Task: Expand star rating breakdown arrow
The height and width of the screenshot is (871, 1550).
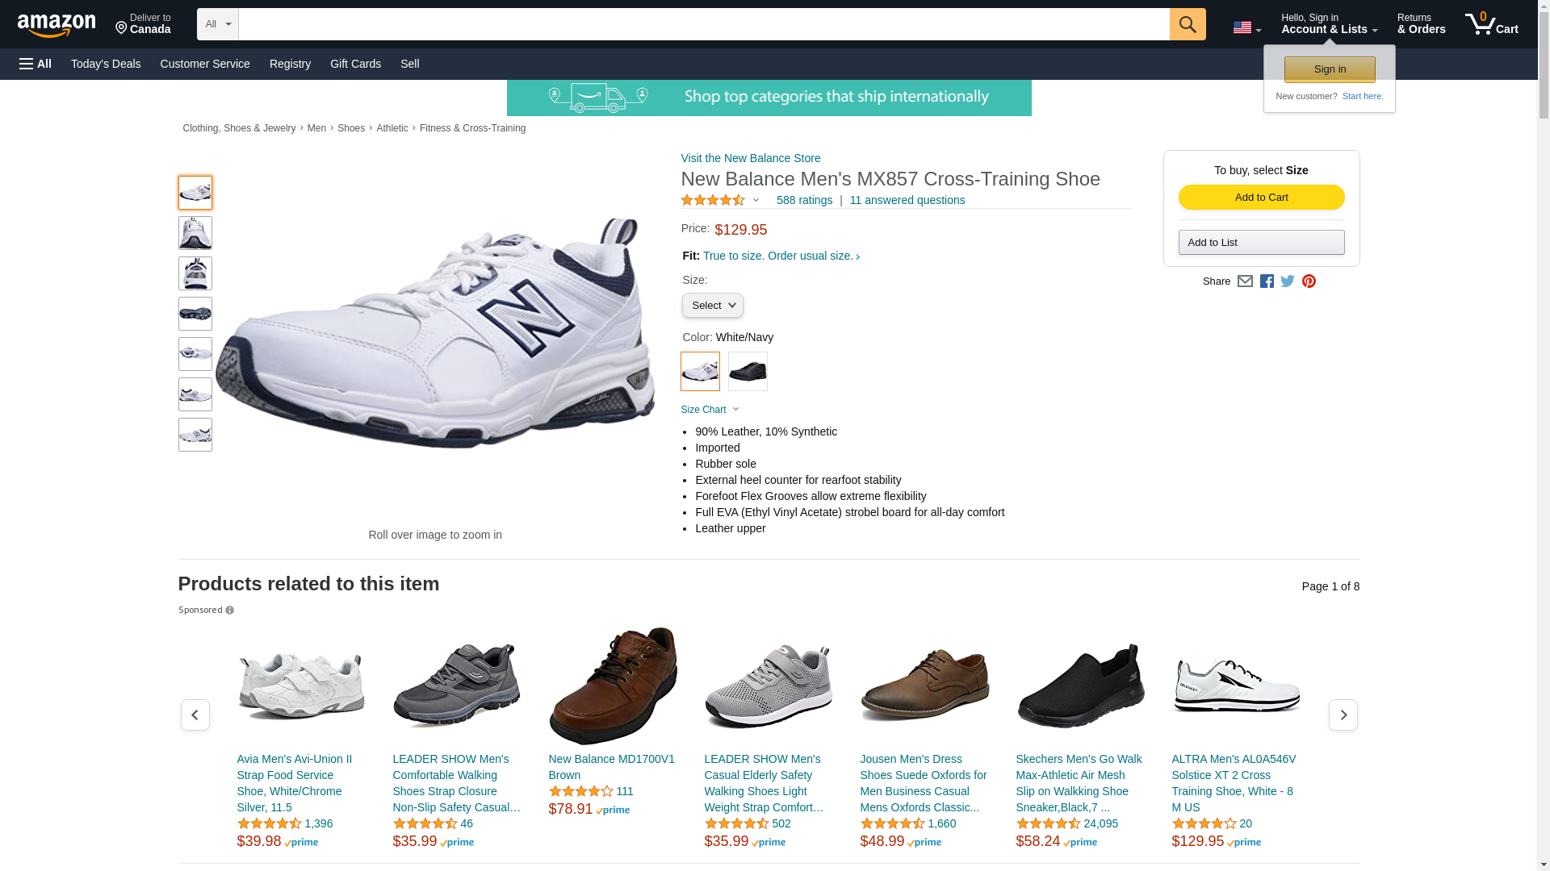Action: [756, 200]
